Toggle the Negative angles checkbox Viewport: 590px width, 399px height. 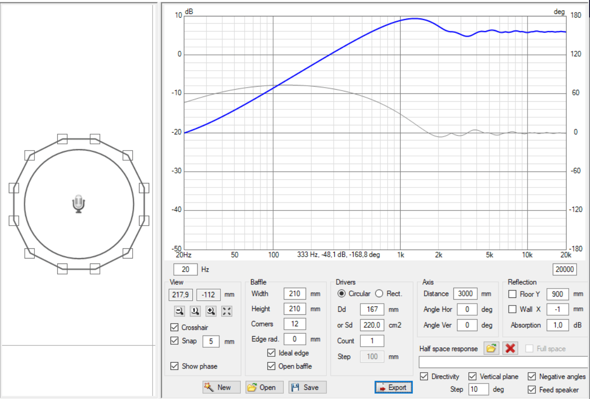[531, 376]
